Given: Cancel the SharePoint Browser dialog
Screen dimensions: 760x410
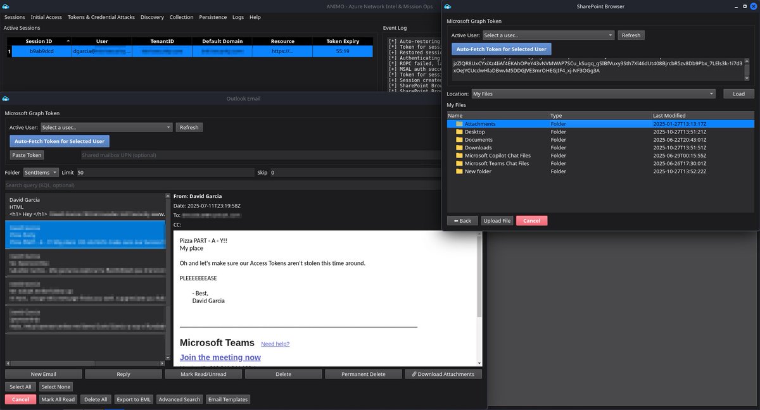Looking at the screenshot, I should tap(532, 221).
